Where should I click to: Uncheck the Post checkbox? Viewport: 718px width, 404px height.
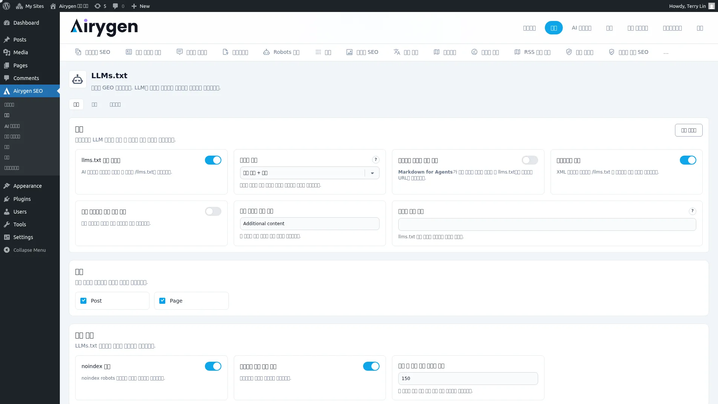[x=83, y=301]
